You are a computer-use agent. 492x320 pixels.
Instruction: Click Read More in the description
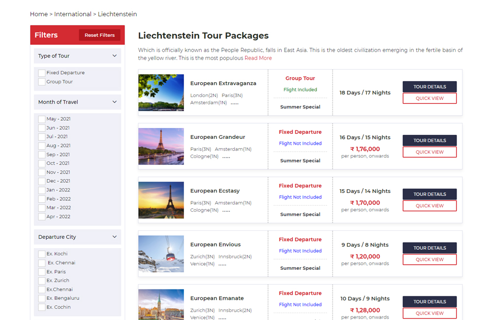point(258,58)
